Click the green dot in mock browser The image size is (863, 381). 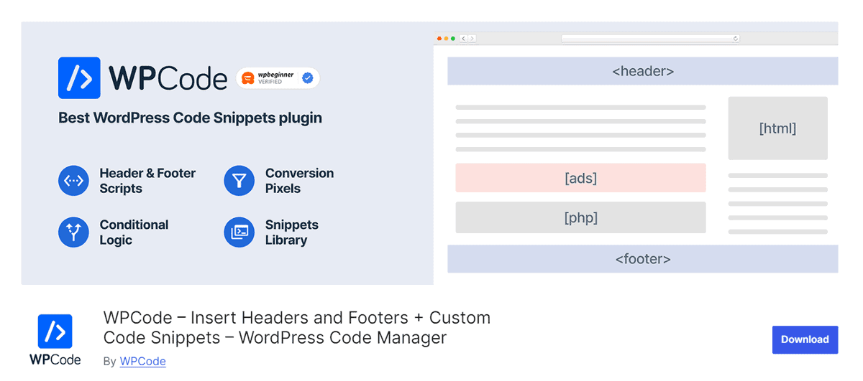click(452, 38)
